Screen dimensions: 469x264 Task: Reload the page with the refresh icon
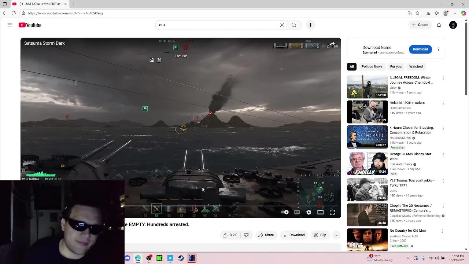[x=14, y=13]
